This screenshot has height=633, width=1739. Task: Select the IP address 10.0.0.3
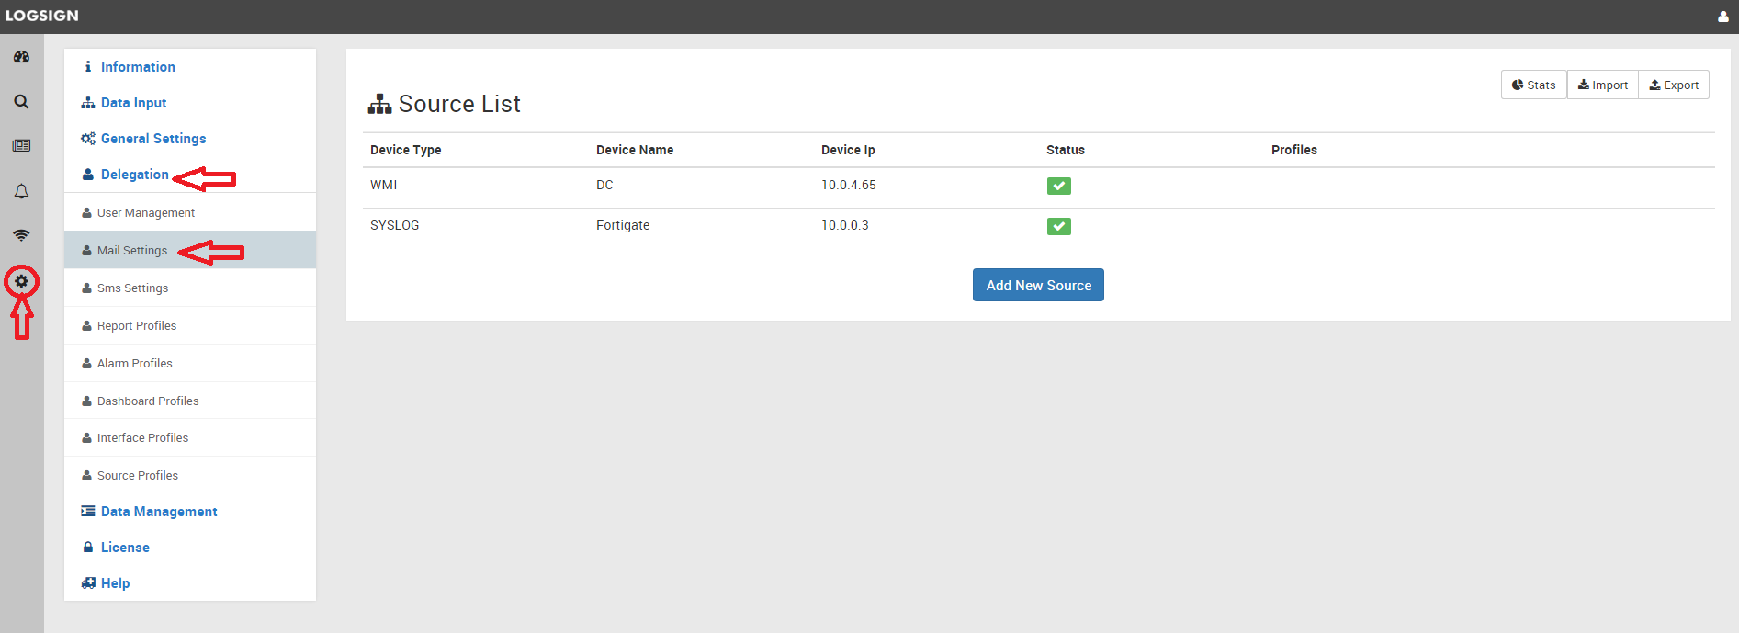[x=845, y=225]
